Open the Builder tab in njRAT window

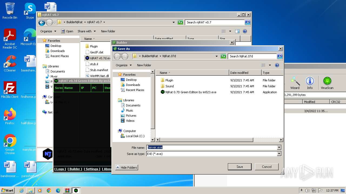click(75, 169)
